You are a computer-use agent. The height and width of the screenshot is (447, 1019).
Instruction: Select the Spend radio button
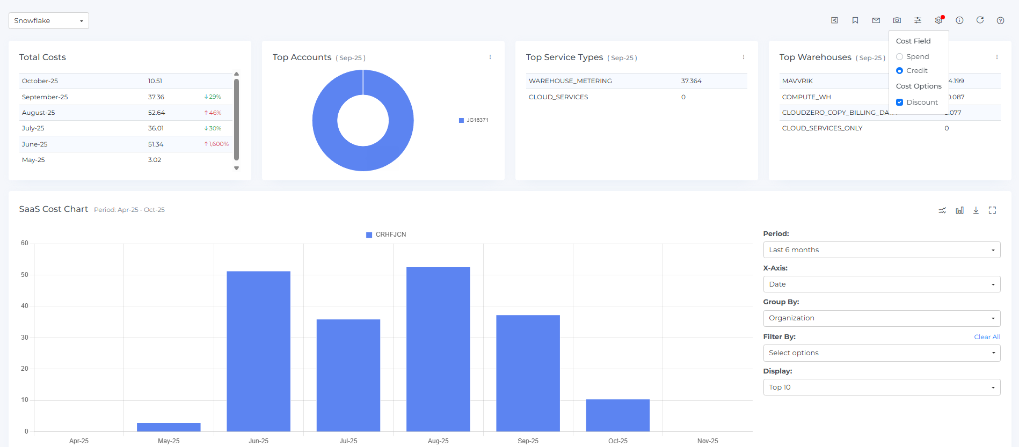[900, 57]
